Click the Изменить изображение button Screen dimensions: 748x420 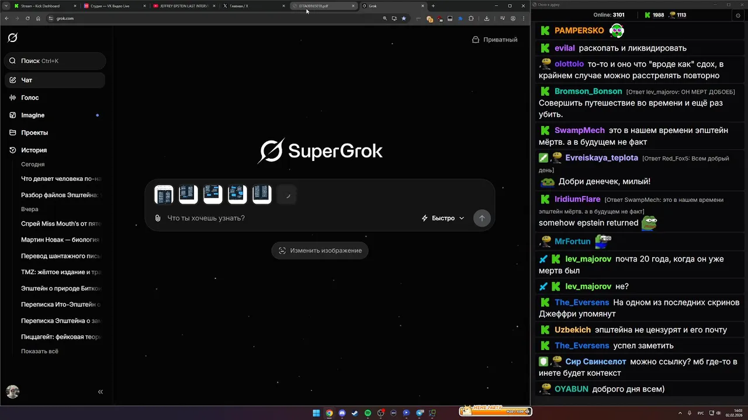click(320, 250)
